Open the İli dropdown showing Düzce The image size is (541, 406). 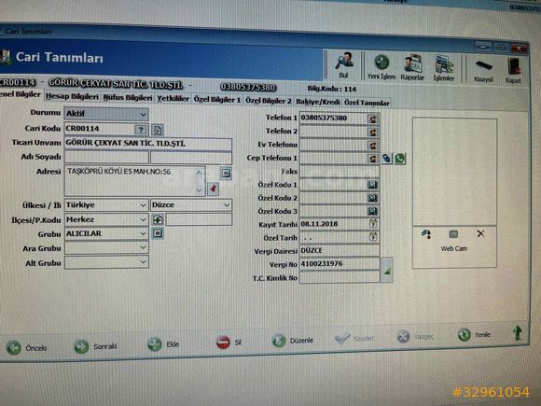[x=191, y=205]
